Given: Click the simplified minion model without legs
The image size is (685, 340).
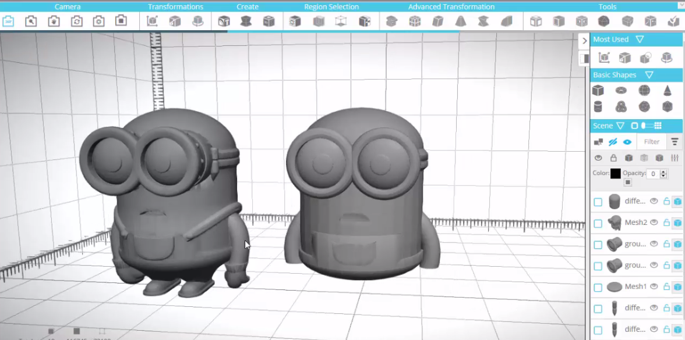Looking at the screenshot, I should point(362,194).
